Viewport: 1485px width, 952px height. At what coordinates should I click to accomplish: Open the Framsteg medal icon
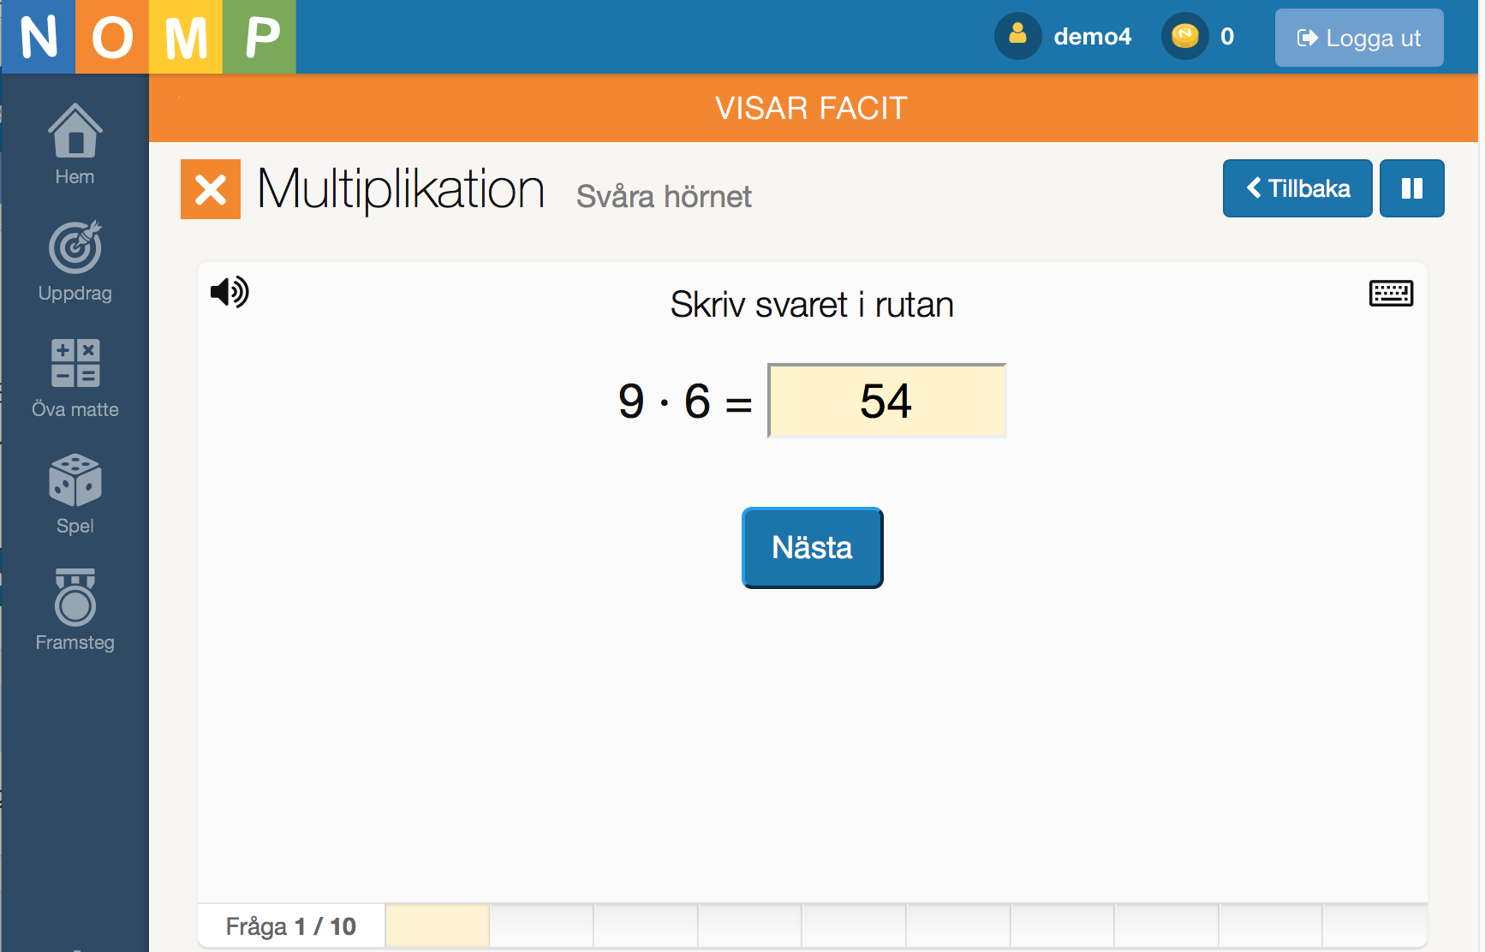(75, 597)
